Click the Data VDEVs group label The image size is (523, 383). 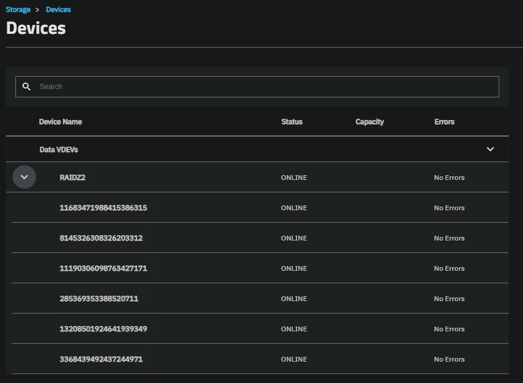coord(59,150)
